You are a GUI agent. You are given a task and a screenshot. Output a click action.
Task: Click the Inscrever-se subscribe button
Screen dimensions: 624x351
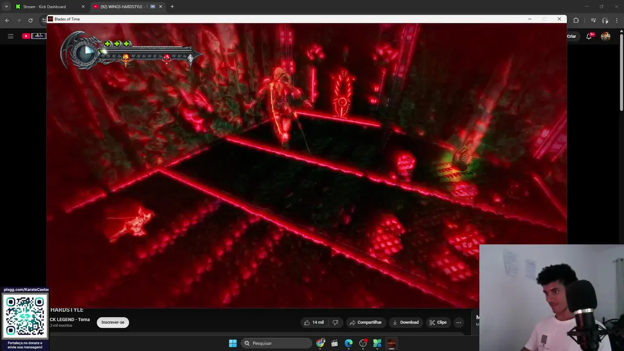[113, 322]
